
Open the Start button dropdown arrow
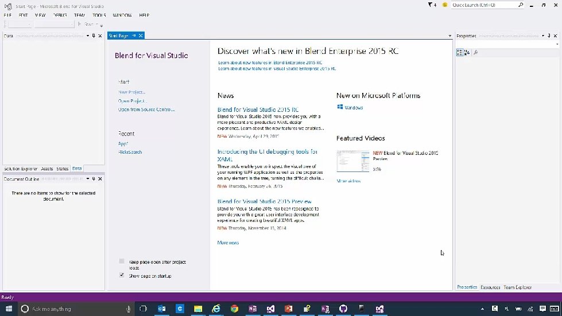tap(97, 24)
